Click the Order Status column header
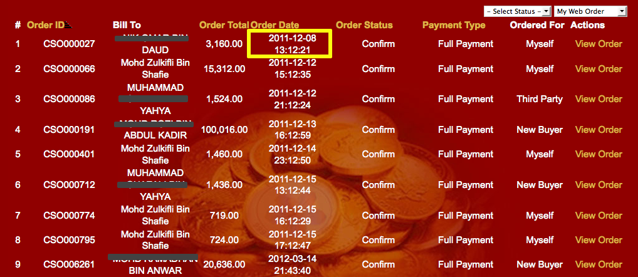The width and height of the screenshot is (638, 277). click(x=364, y=25)
